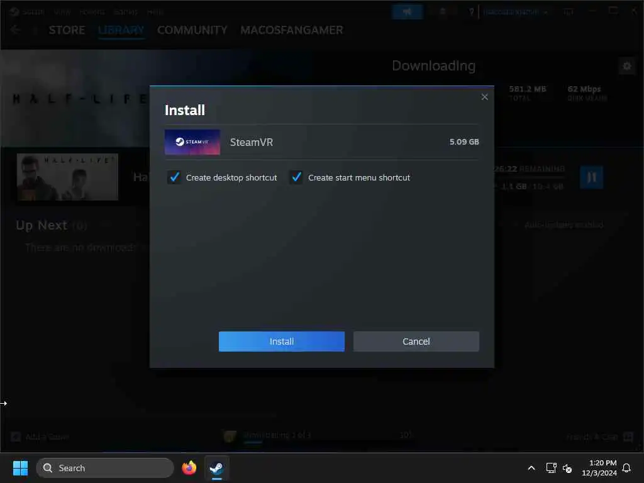Screen dimensions: 644x483
Task: Click the taskbar Search box
Action: pos(105,468)
